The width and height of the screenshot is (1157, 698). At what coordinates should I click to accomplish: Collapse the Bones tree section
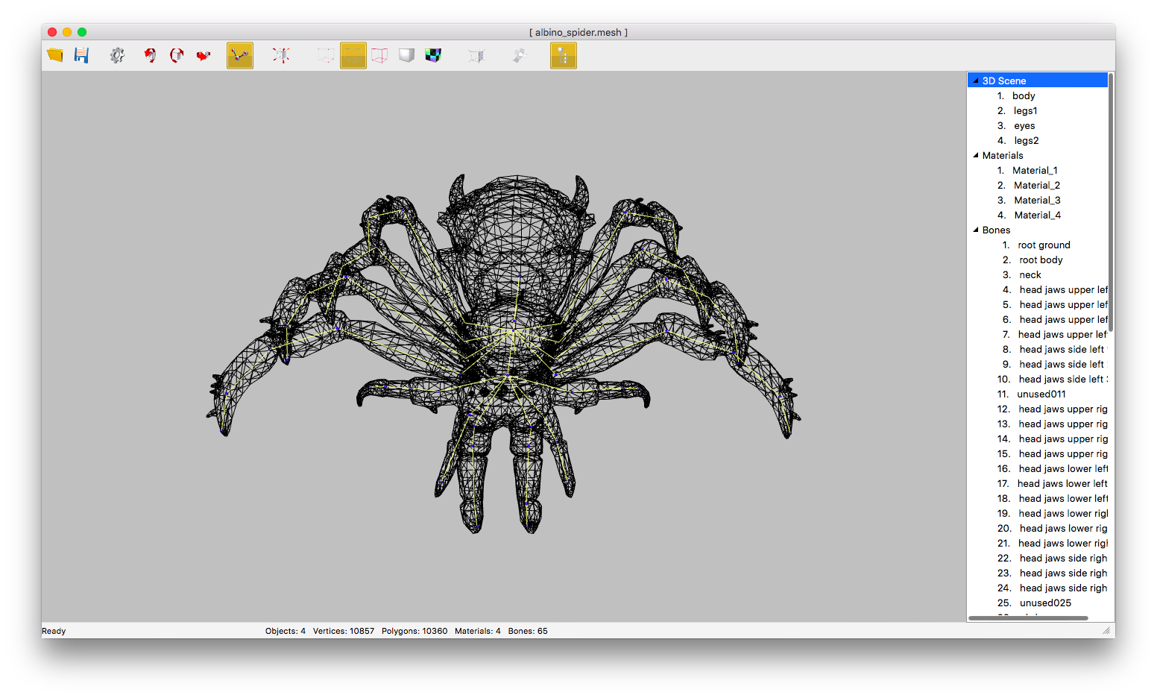[x=976, y=230]
